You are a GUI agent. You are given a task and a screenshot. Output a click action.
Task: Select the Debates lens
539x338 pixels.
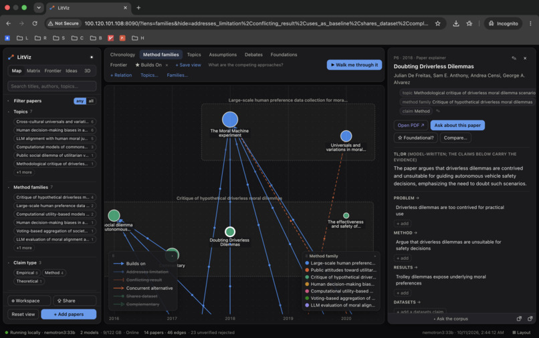pyautogui.click(x=253, y=55)
